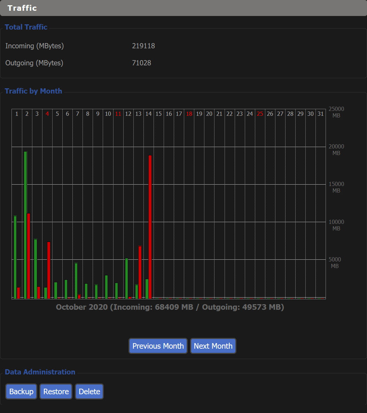
Task: Select the red outgoing bar for day 4
Action: click(49, 270)
